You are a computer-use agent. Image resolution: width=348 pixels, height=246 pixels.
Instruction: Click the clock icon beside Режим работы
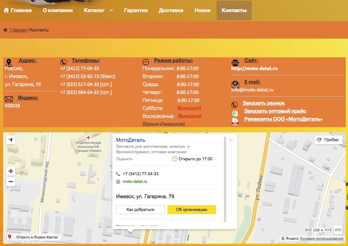[146, 62]
